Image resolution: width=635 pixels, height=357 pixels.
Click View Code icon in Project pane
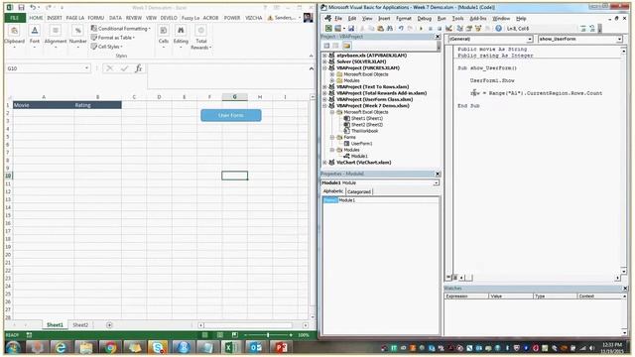(326, 46)
